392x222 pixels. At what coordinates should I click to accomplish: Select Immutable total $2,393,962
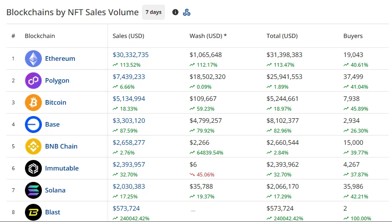(282, 165)
